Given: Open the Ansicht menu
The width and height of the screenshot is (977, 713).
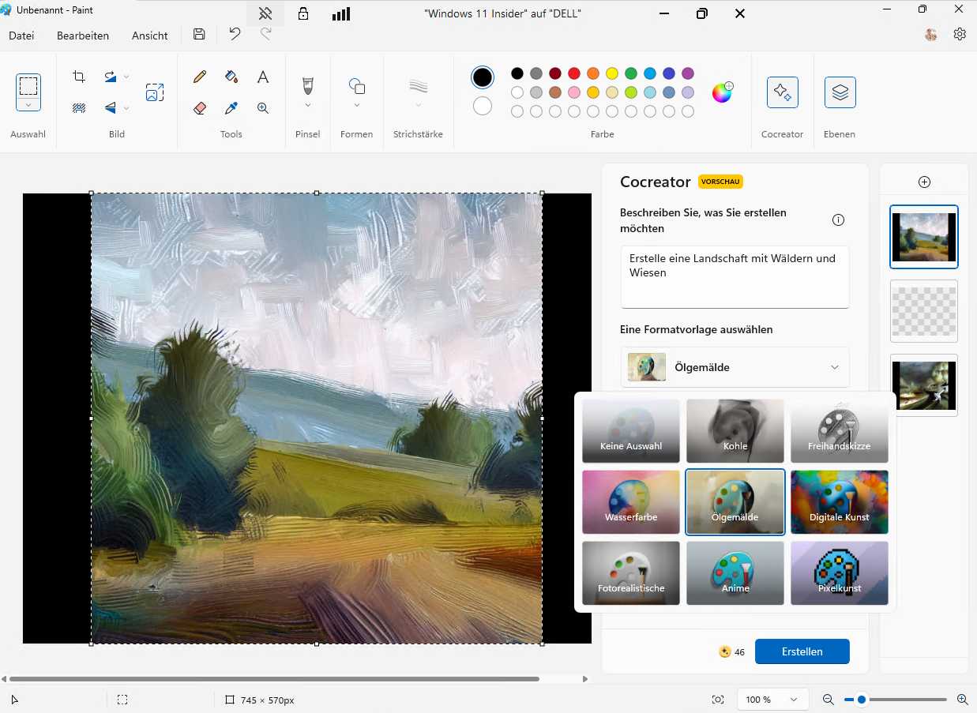Looking at the screenshot, I should pyautogui.click(x=149, y=35).
